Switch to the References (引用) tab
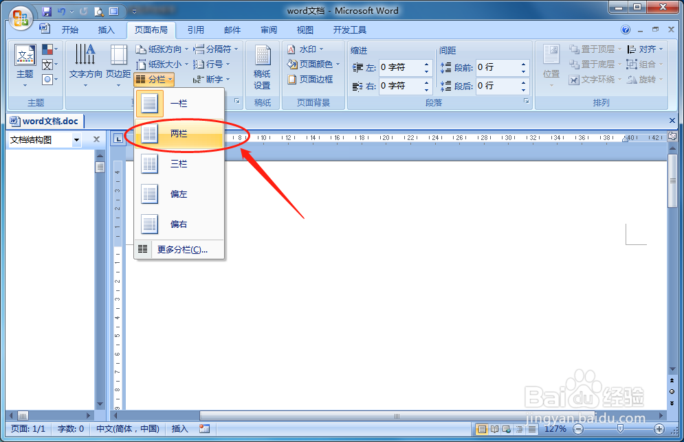 [195, 30]
